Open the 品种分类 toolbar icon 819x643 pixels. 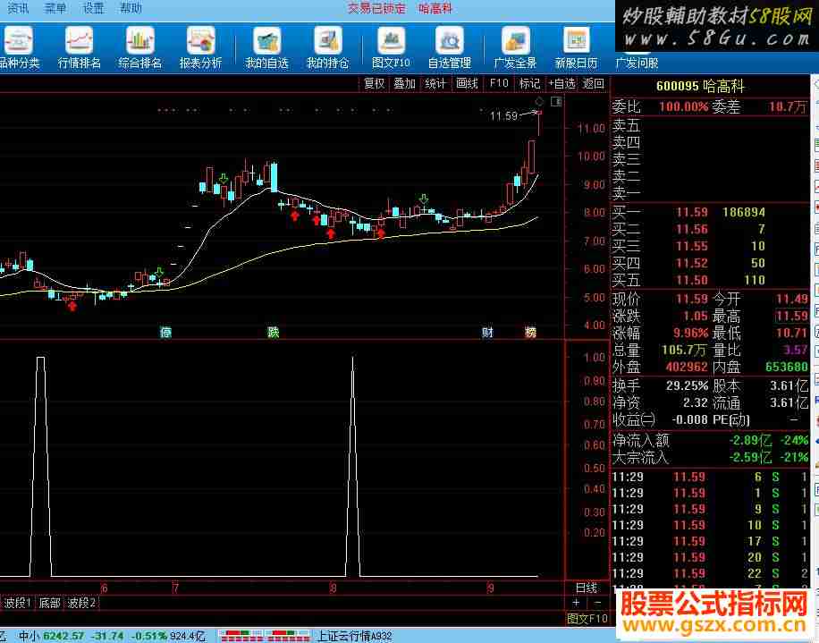(19, 48)
